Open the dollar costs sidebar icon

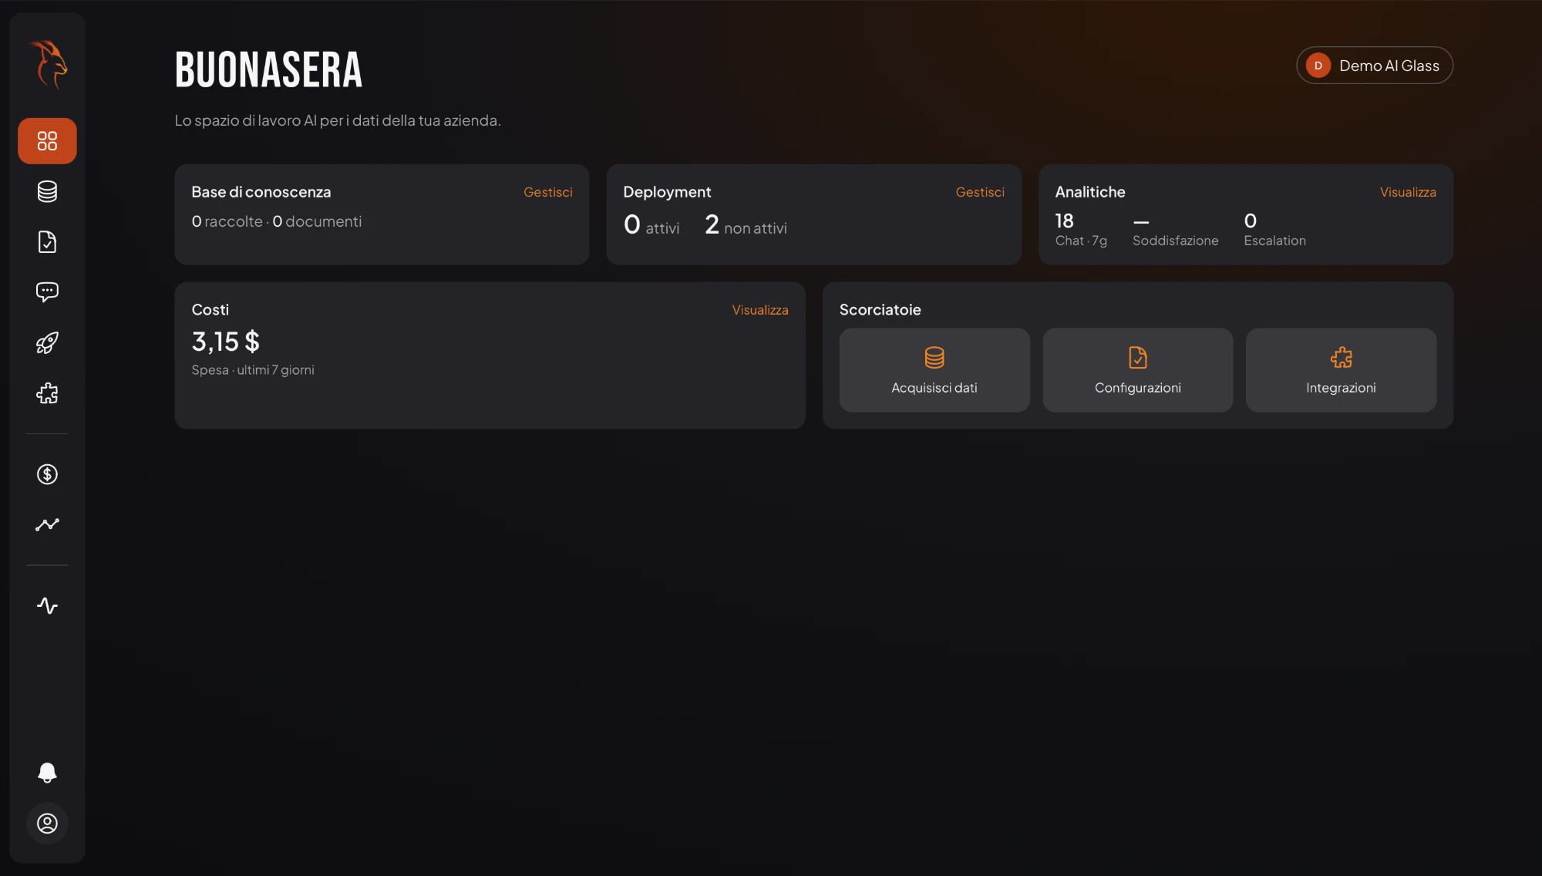(x=47, y=474)
